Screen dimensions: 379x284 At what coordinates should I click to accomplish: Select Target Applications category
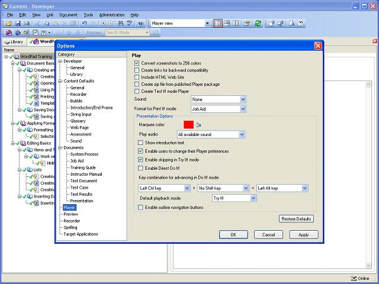pos(81,234)
